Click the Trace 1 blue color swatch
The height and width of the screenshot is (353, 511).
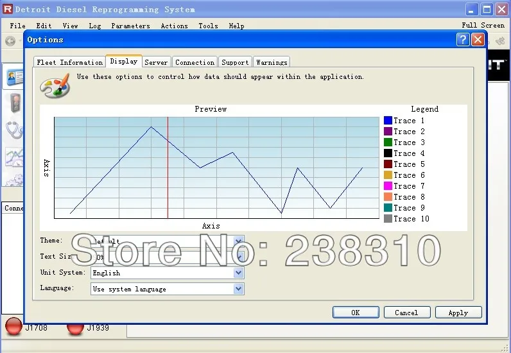tap(388, 121)
